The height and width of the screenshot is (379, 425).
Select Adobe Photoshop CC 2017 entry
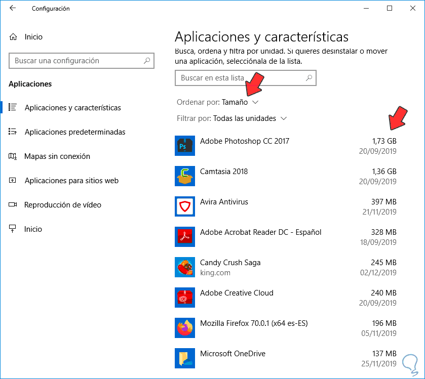286,146
